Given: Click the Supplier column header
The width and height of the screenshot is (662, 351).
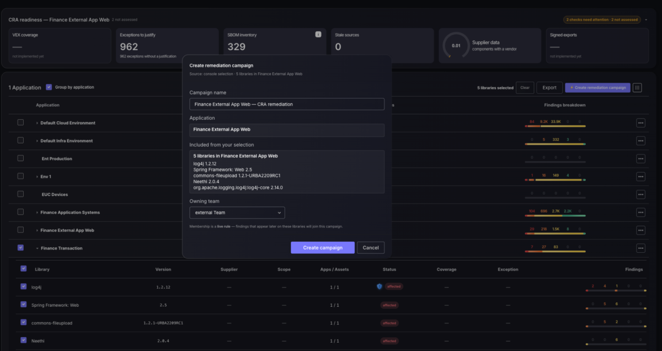Looking at the screenshot, I should point(229,269).
